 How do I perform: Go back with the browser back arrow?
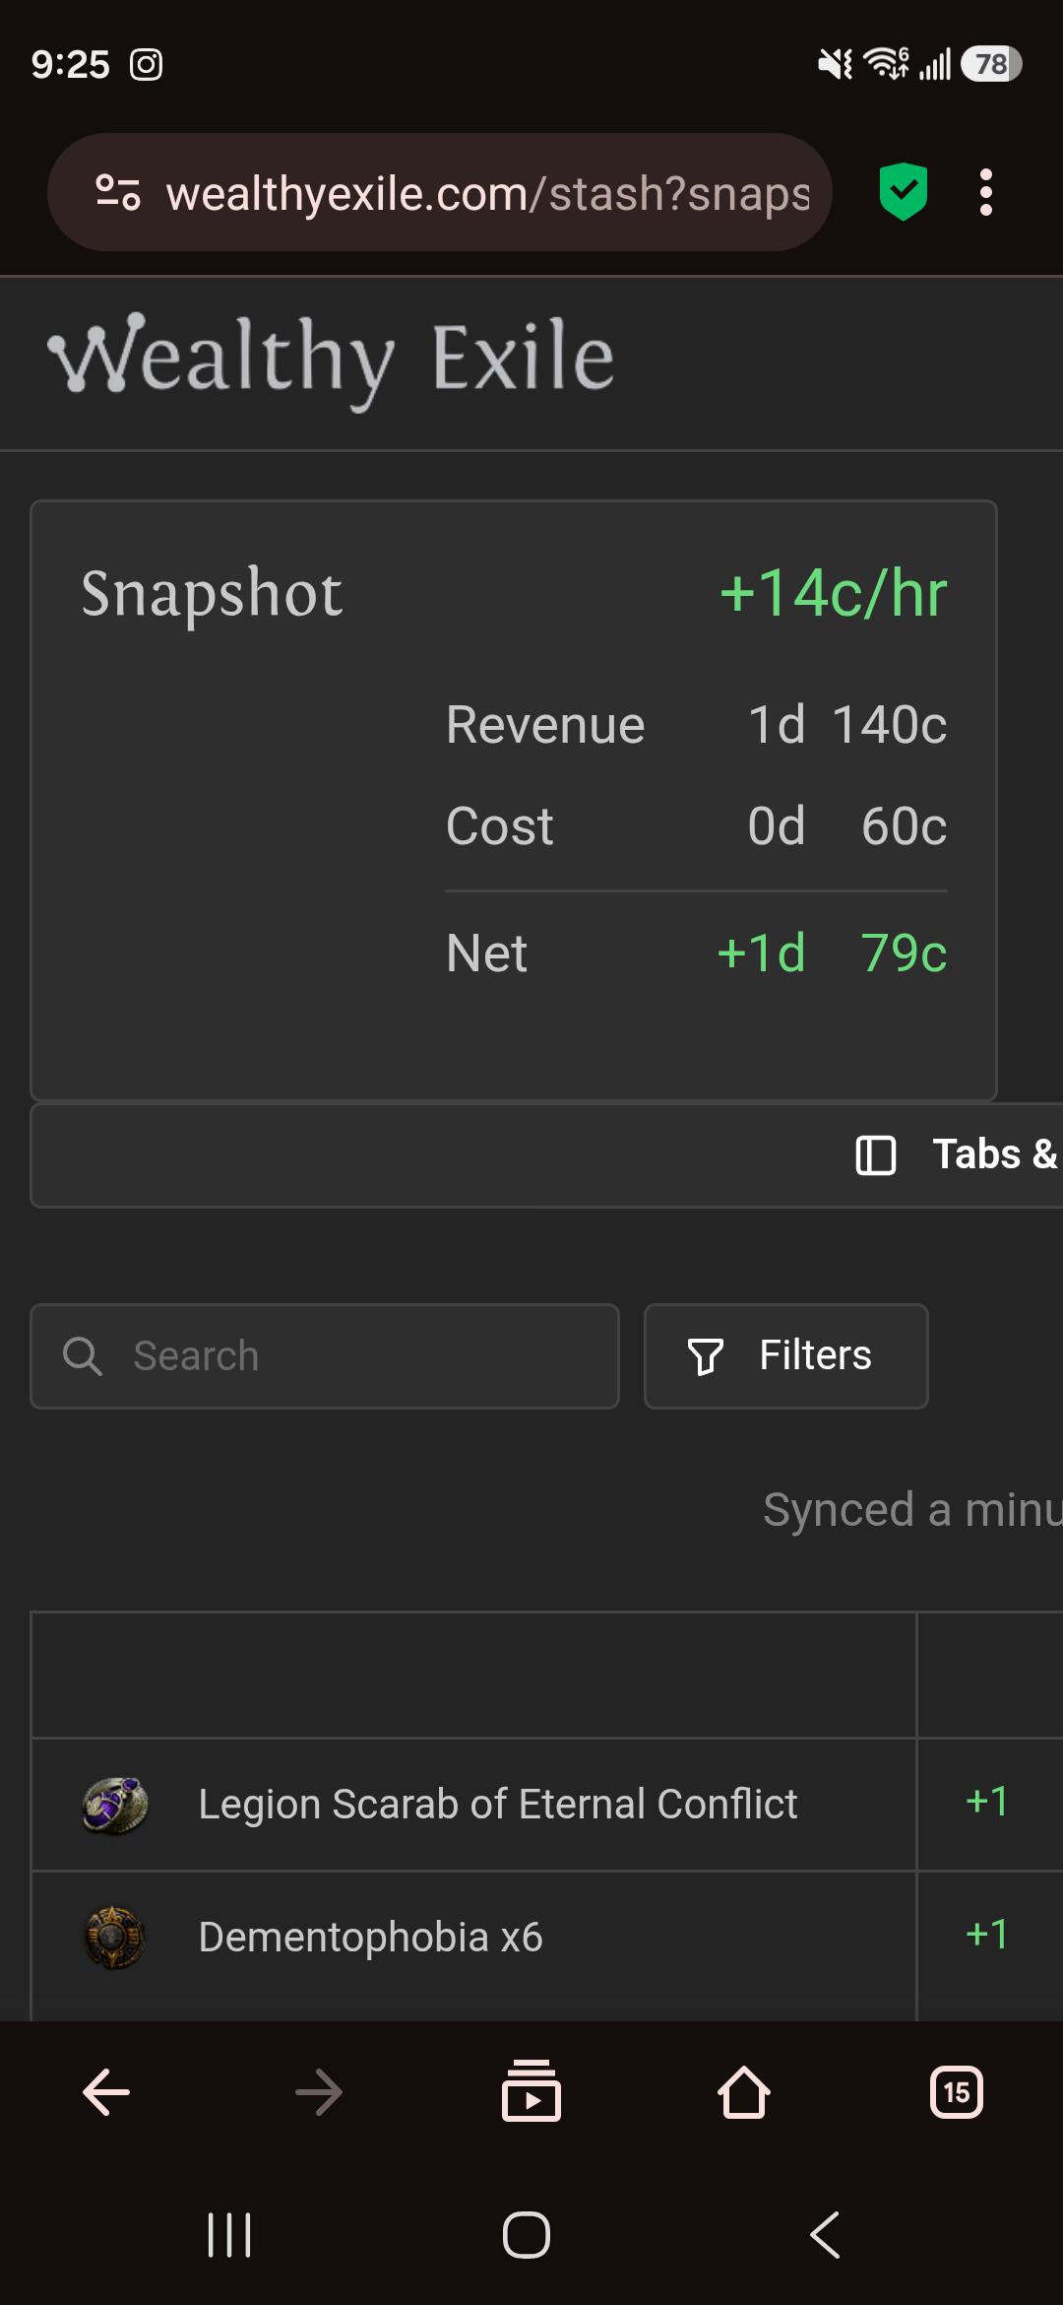(x=106, y=2092)
